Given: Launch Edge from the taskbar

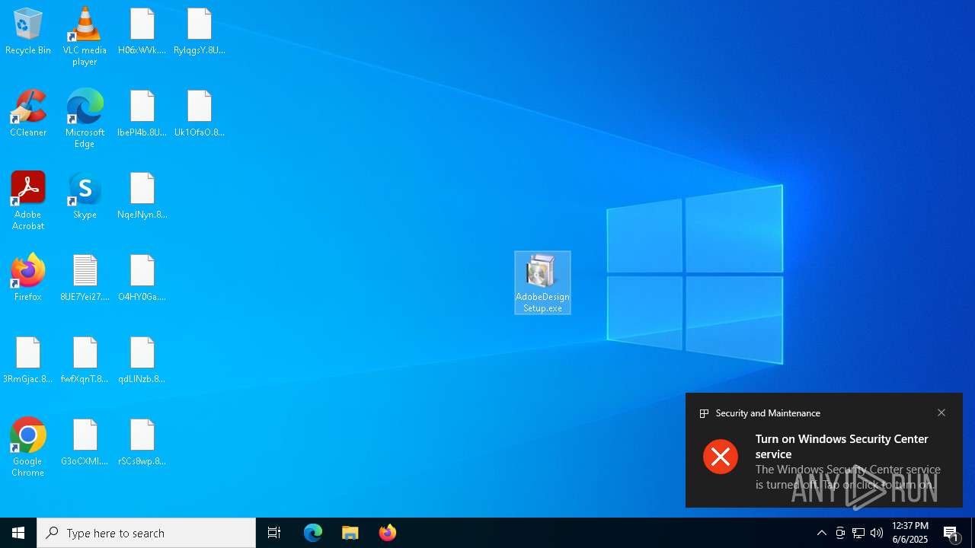Looking at the screenshot, I should [313, 533].
